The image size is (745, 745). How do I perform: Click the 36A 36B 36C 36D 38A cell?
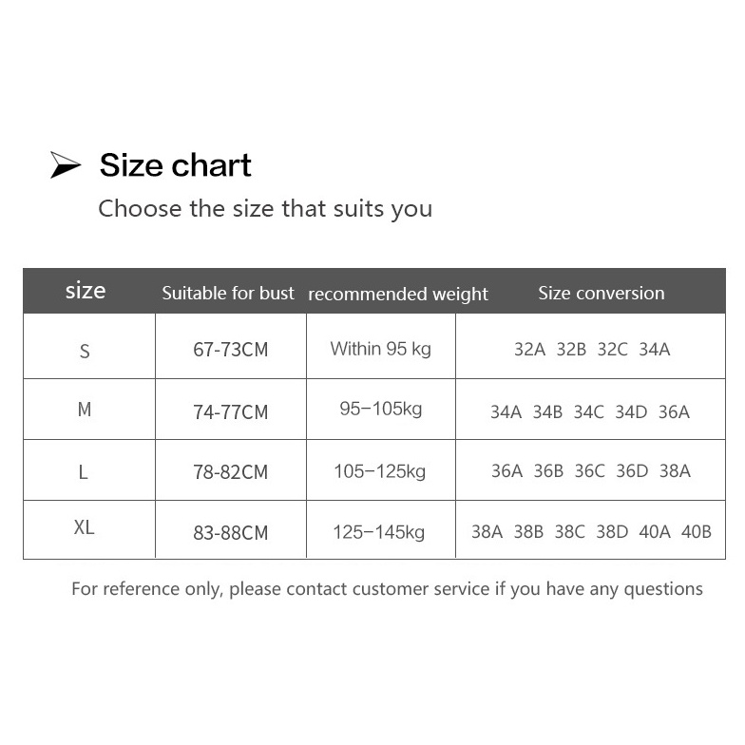click(x=590, y=471)
